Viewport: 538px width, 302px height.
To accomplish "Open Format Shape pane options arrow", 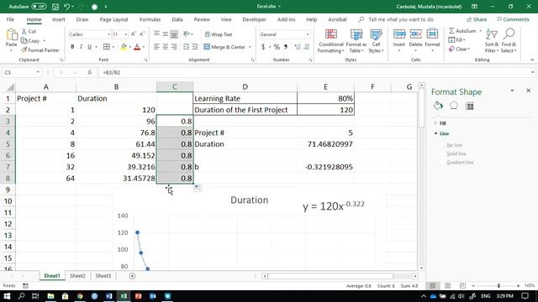I will 512,91.
